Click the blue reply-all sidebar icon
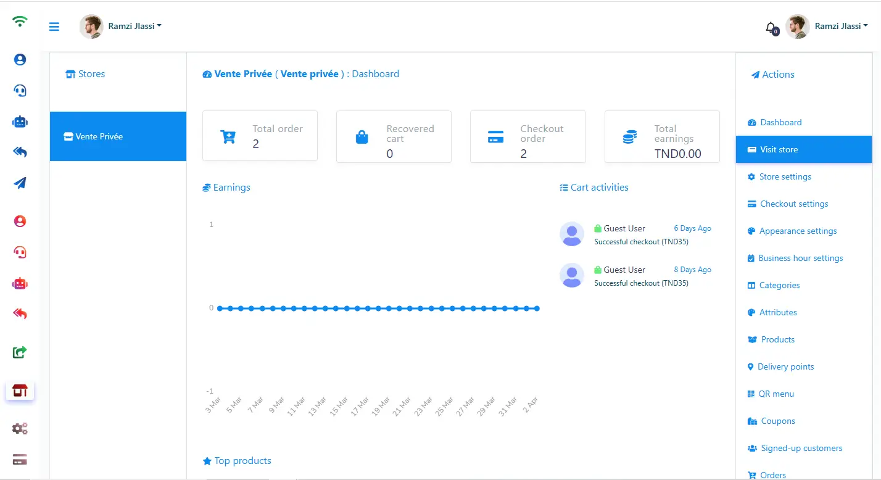This screenshot has width=881, height=480. [20, 152]
